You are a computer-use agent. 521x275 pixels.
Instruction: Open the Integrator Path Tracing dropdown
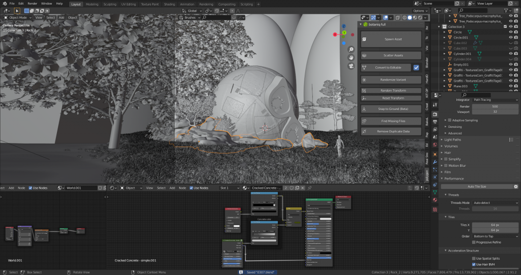[495, 100]
